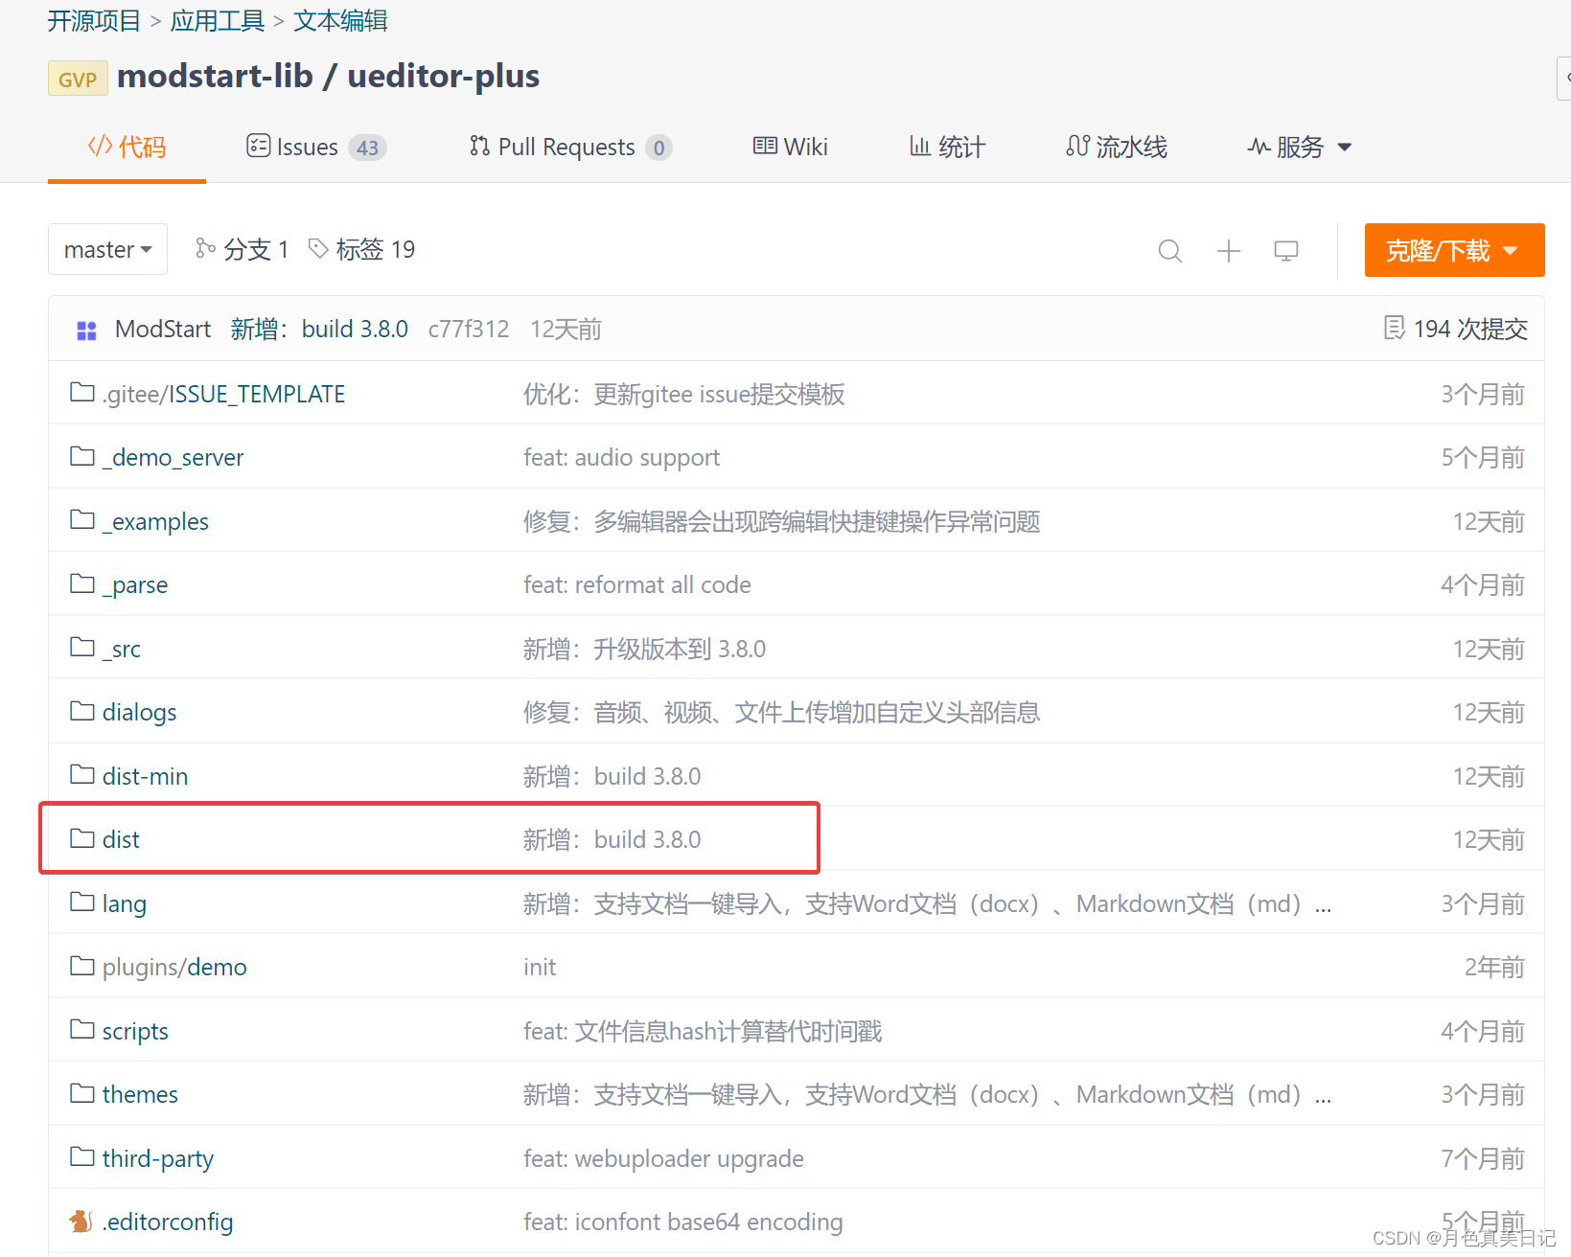Click the dialogs folder icon
This screenshot has height=1257, width=1571.
pyautogui.click(x=82, y=710)
